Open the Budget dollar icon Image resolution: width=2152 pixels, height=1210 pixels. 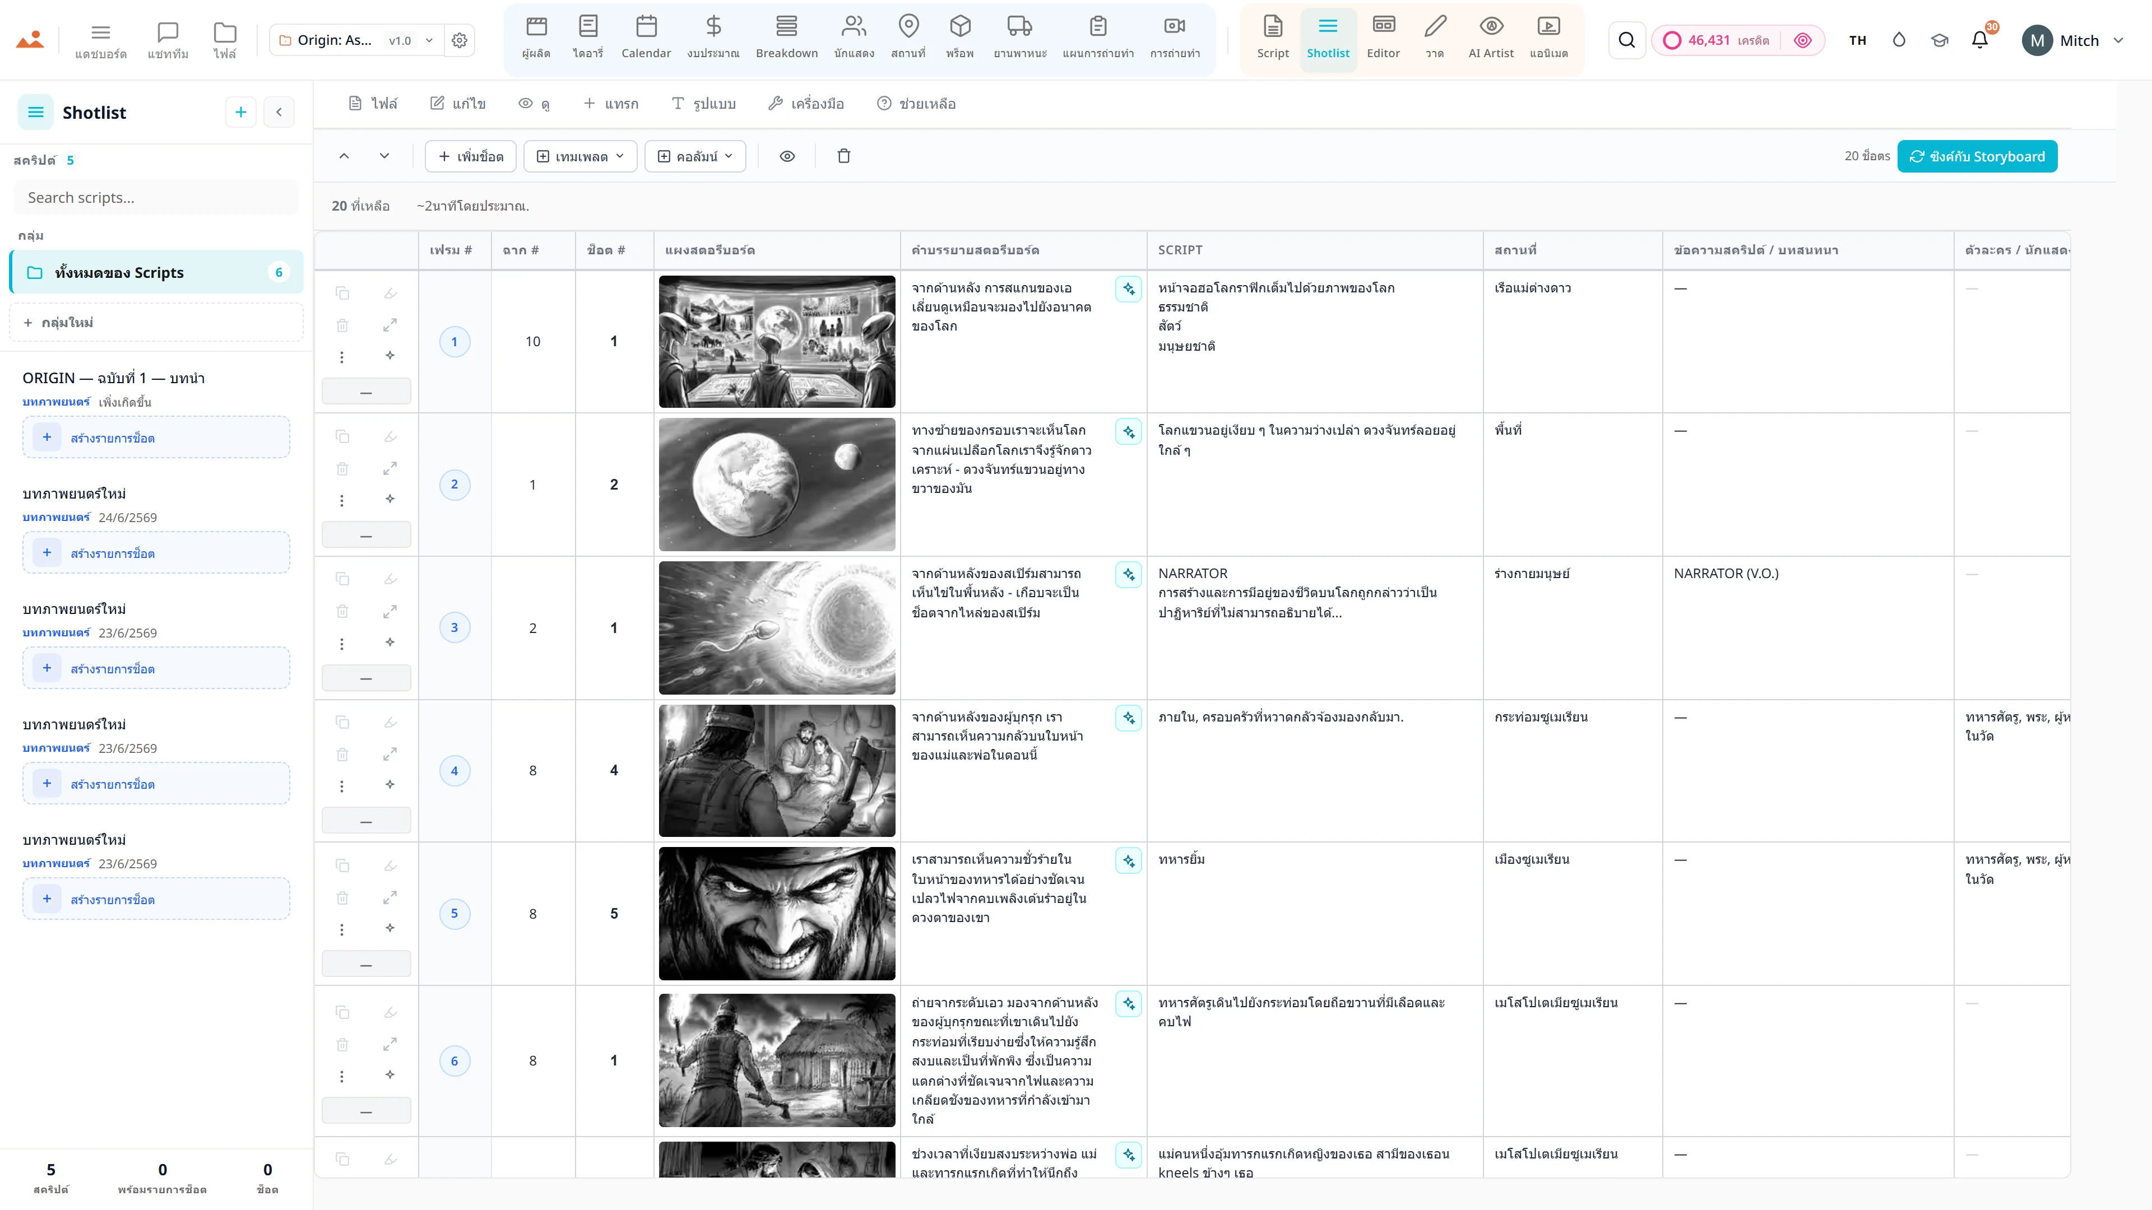coord(713,39)
